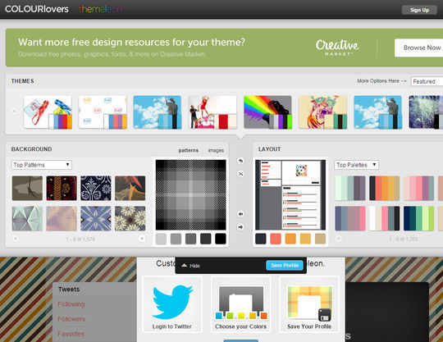Click the Save Your Profile graphic

coord(309,303)
